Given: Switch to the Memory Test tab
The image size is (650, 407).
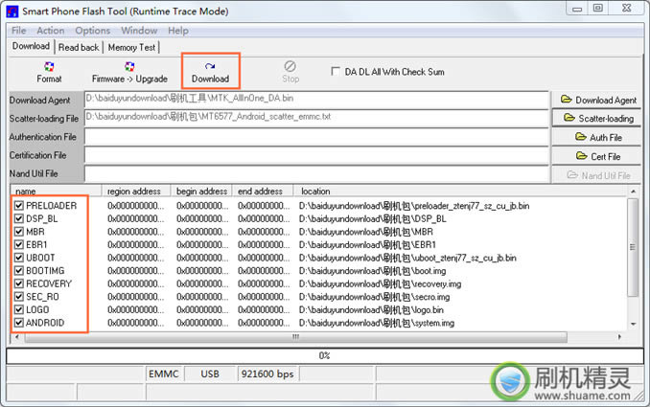Looking at the screenshot, I should (131, 47).
